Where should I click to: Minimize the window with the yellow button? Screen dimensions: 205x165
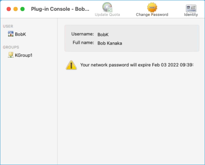[x=16, y=9]
